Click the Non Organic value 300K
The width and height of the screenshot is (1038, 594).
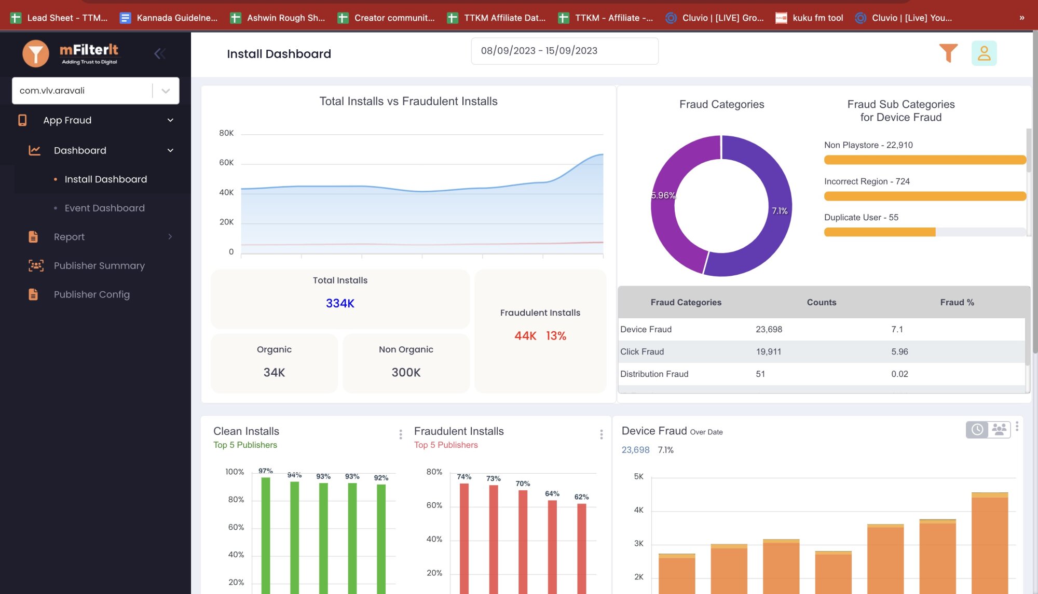point(406,372)
